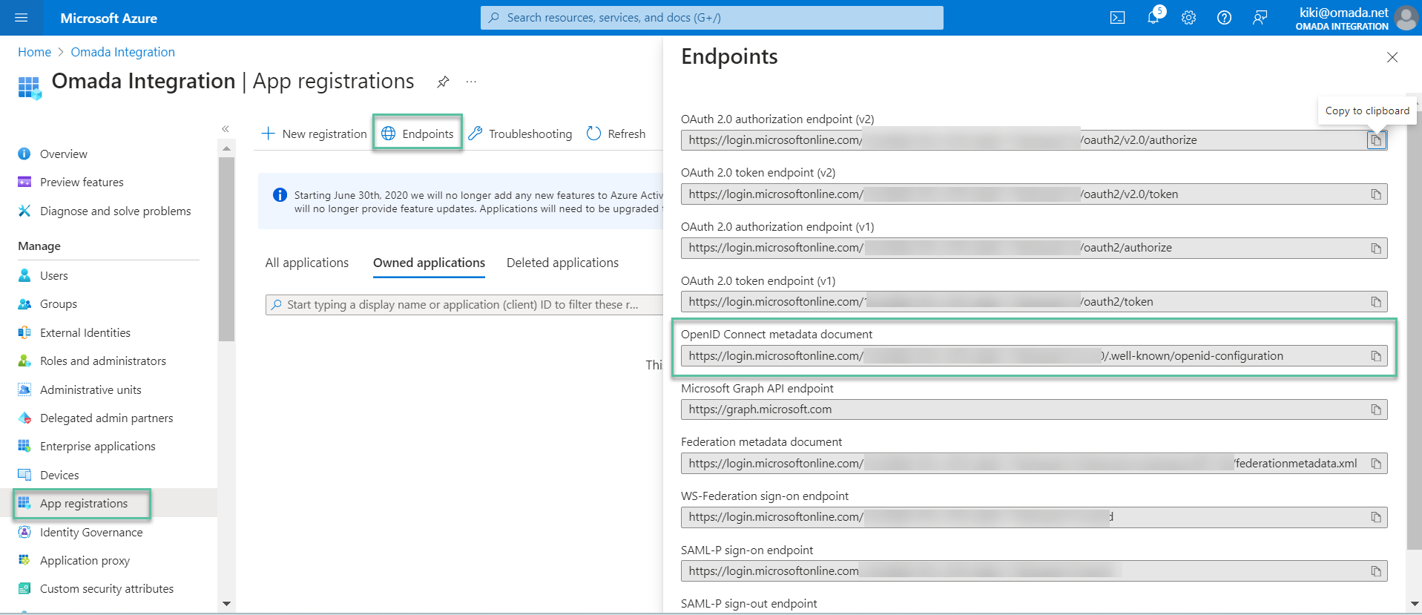Select the Owned applications tab
Image resolution: width=1422 pixels, height=615 pixels.
[429, 263]
